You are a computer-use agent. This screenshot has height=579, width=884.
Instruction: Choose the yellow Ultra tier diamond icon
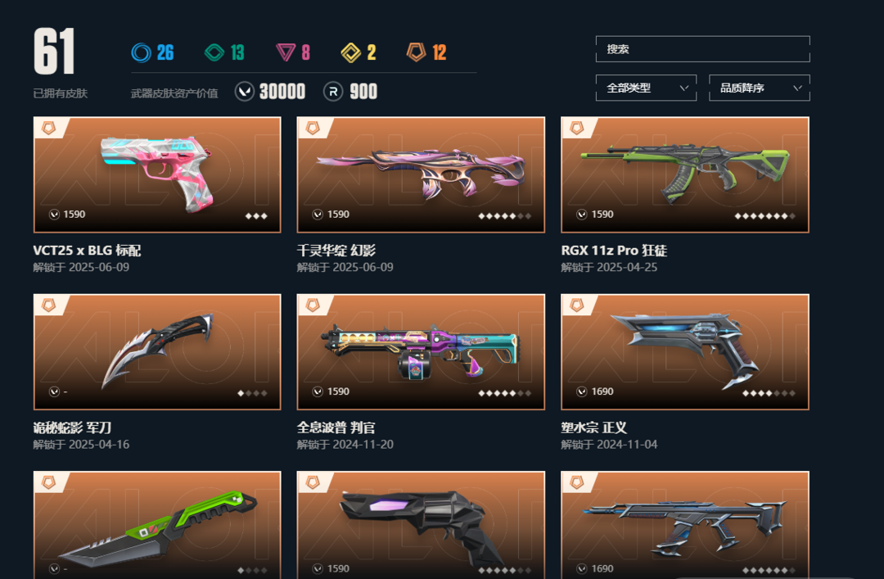tap(350, 52)
